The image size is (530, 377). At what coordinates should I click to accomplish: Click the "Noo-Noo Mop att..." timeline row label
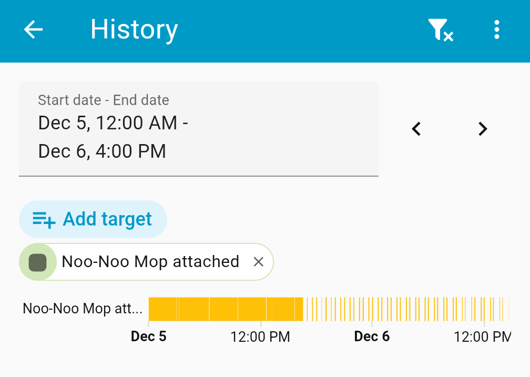[83, 309]
